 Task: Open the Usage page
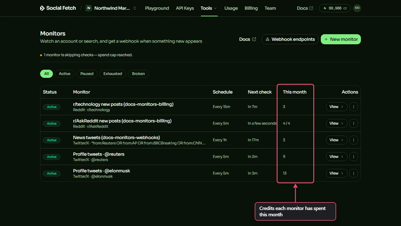[231, 8]
